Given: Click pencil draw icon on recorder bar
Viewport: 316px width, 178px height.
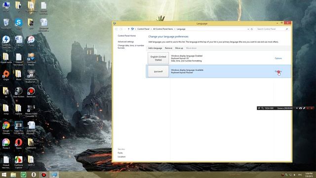Looking at the screenshot, I should (304, 108).
